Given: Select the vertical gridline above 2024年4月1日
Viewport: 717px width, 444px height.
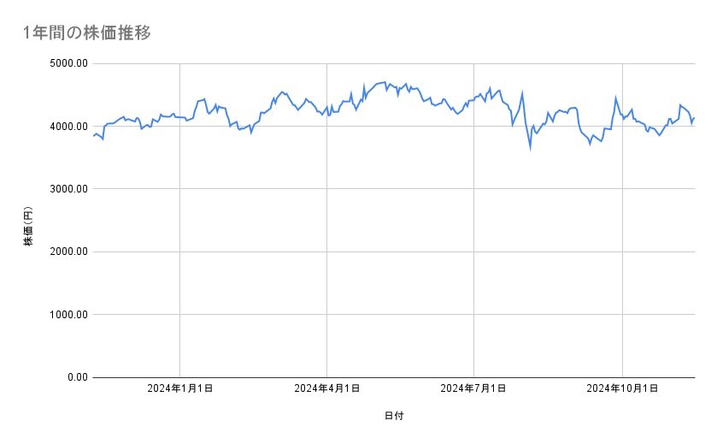Looking at the screenshot, I should pyautogui.click(x=326, y=257).
